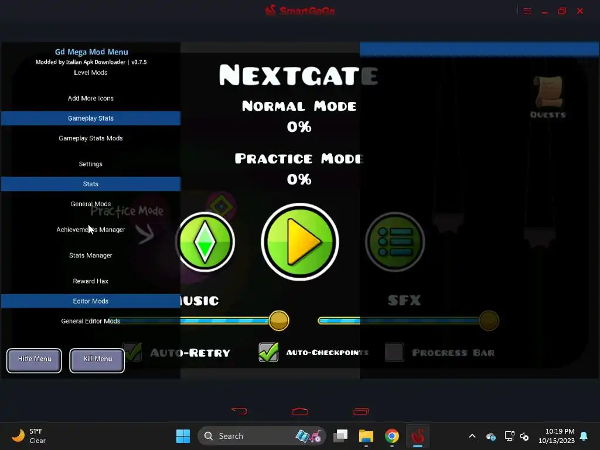Click the muted volume tray icon
Image resolution: width=600 pixels, height=450 pixels.
(x=524, y=436)
